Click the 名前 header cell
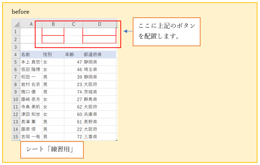Viewport: 260px width, 165px height. (31, 55)
